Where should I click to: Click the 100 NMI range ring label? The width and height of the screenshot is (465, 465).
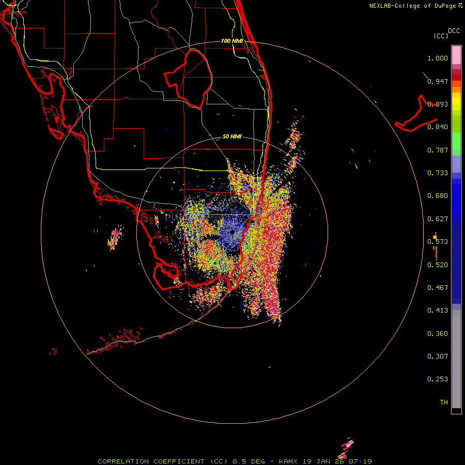point(232,41)
